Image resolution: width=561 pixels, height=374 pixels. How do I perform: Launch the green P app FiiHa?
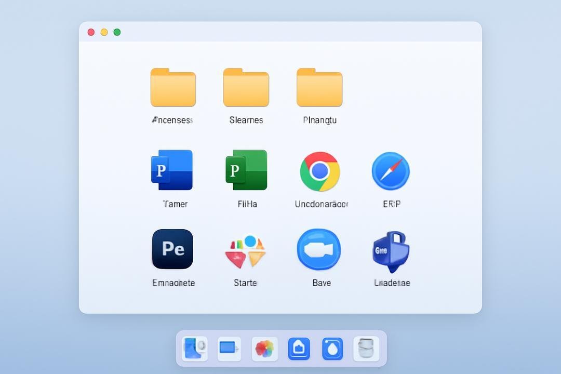[x=247, y=170]
